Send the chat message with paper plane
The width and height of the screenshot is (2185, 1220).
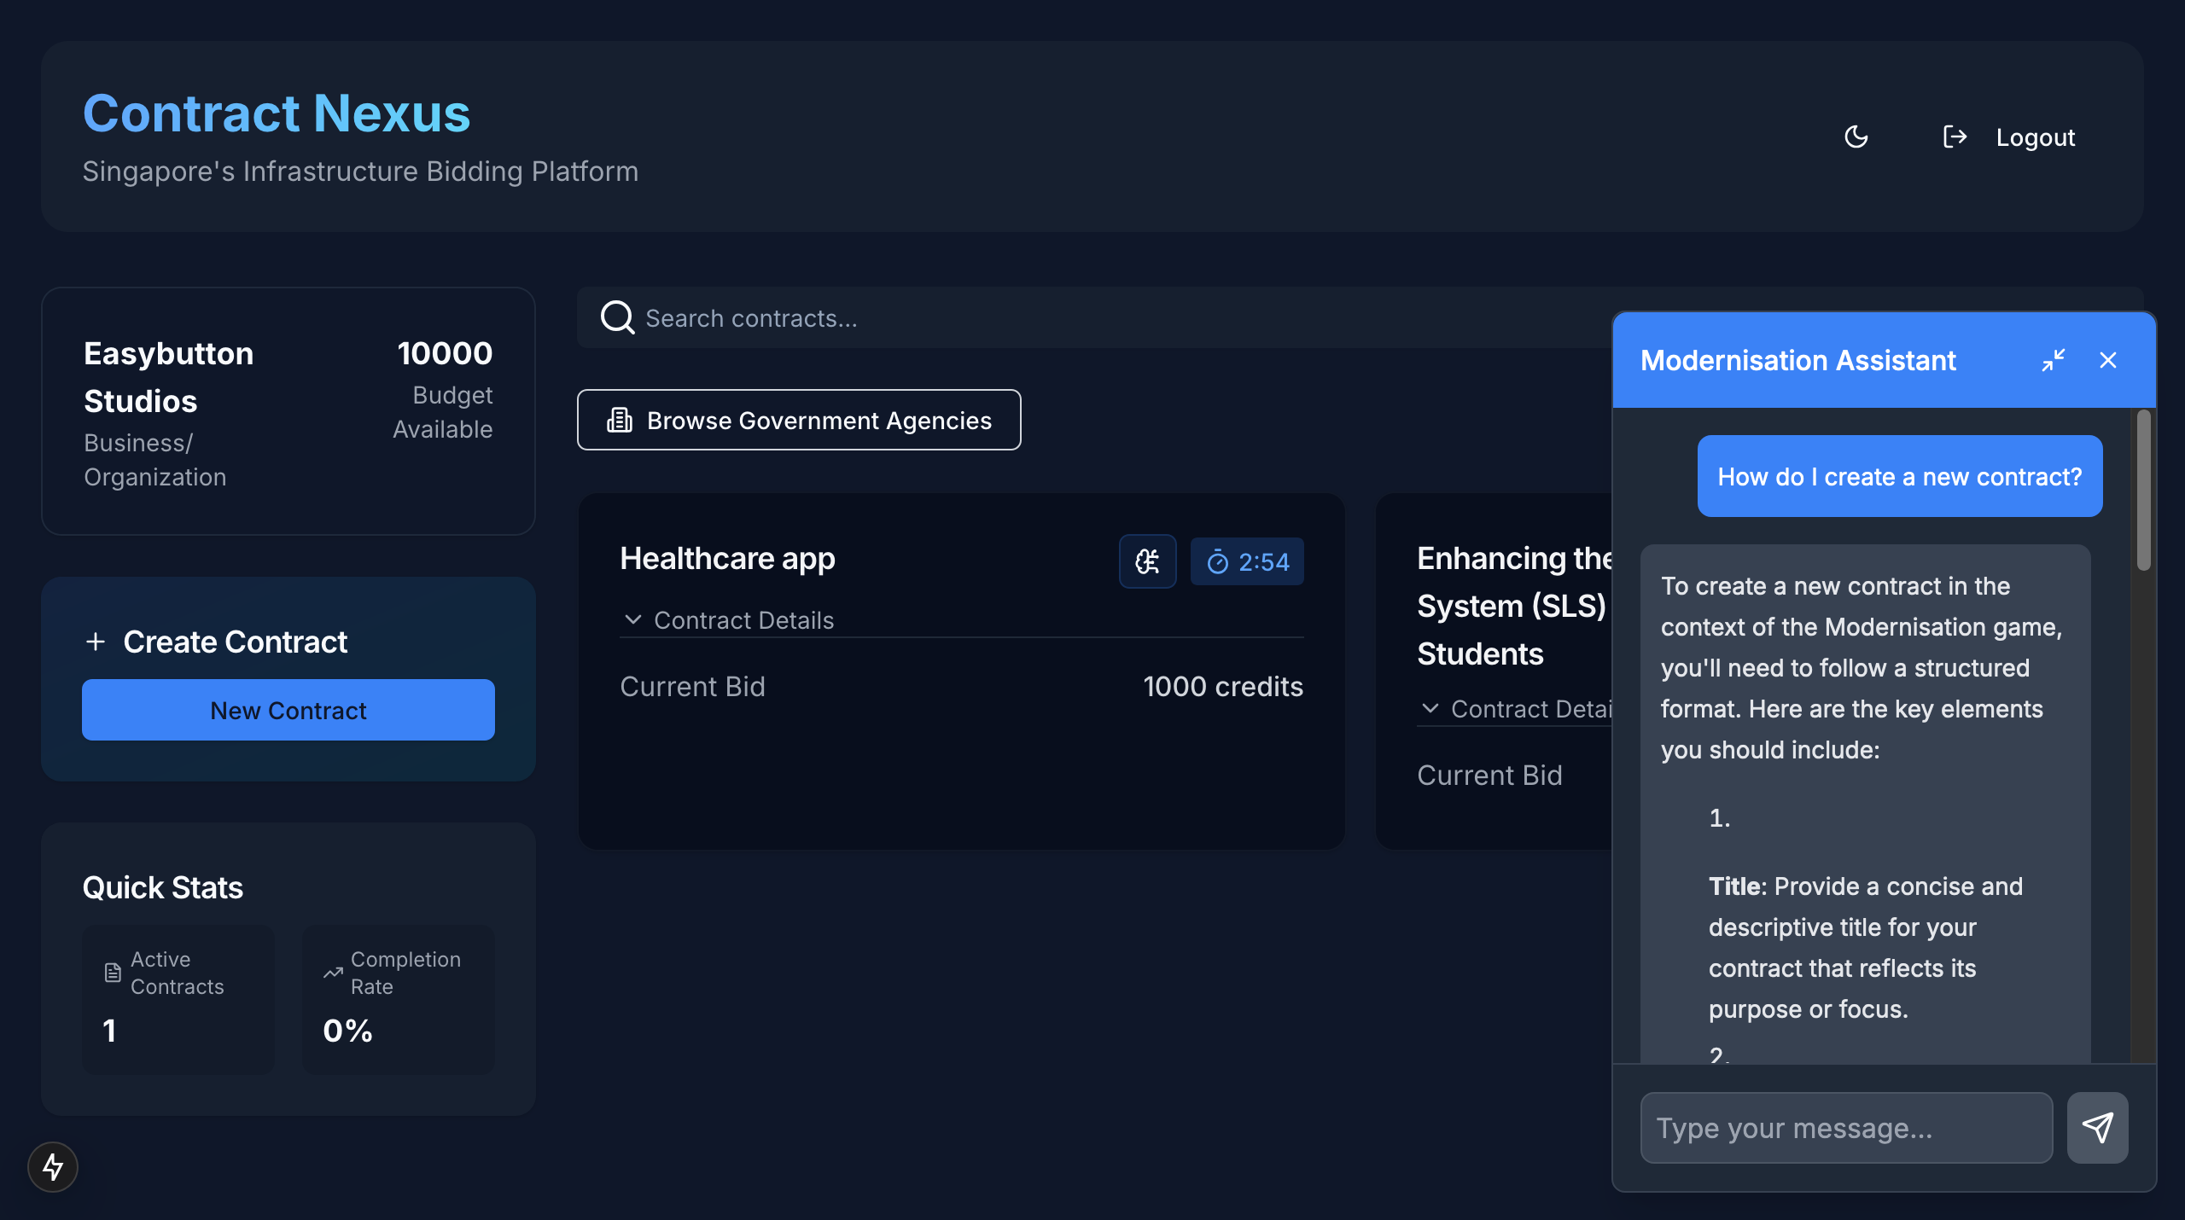click(2097, 1128)
